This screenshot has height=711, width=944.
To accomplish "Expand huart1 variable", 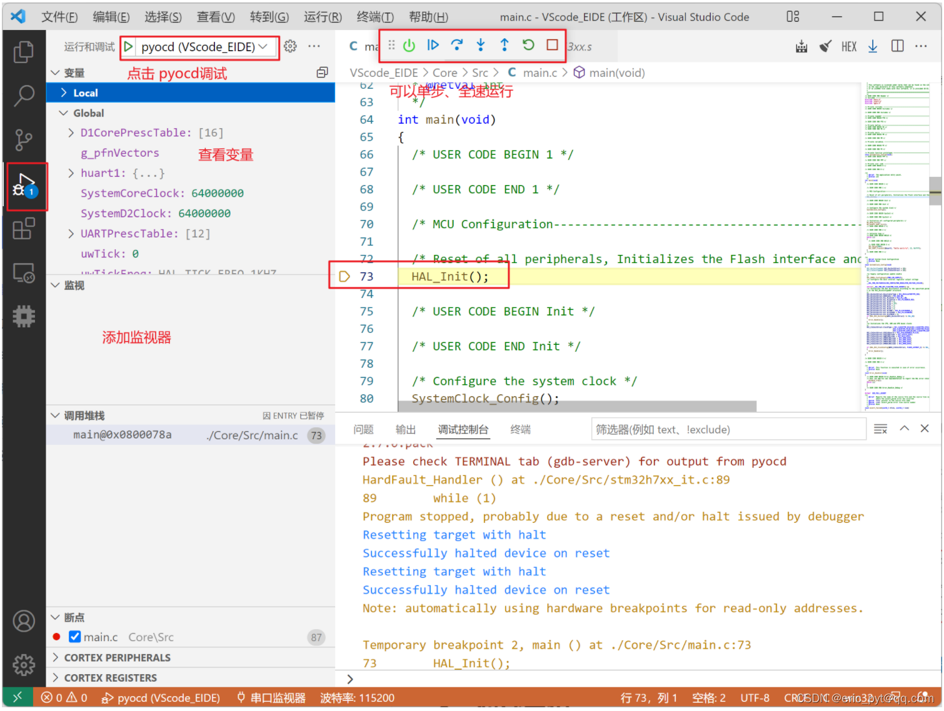I will click(x=71, y=173).
